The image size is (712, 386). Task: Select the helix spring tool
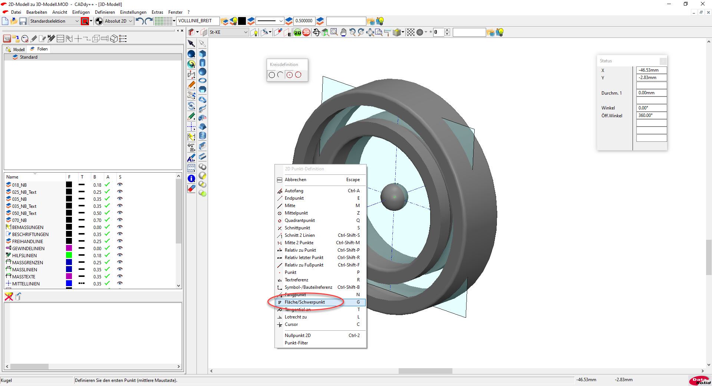pos(202,136)
